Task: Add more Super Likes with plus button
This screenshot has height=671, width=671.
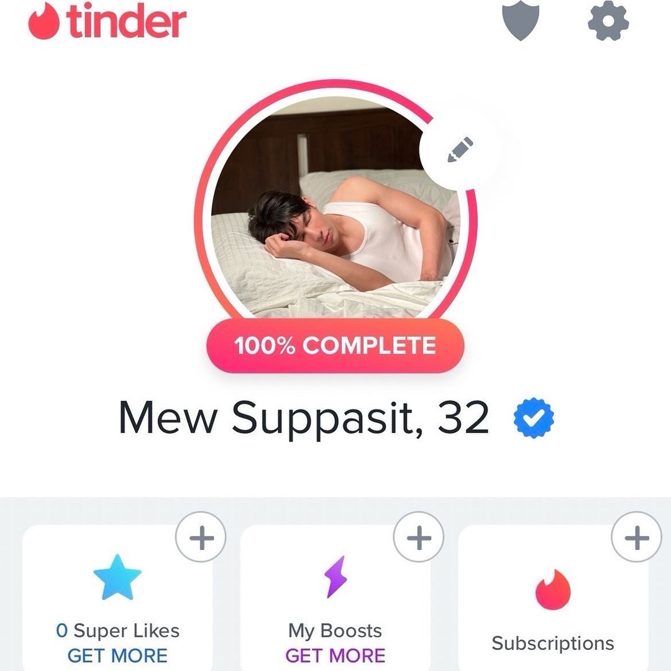Action: 201,537
